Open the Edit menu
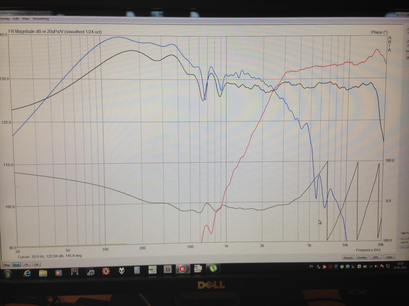 click(16, 19)
